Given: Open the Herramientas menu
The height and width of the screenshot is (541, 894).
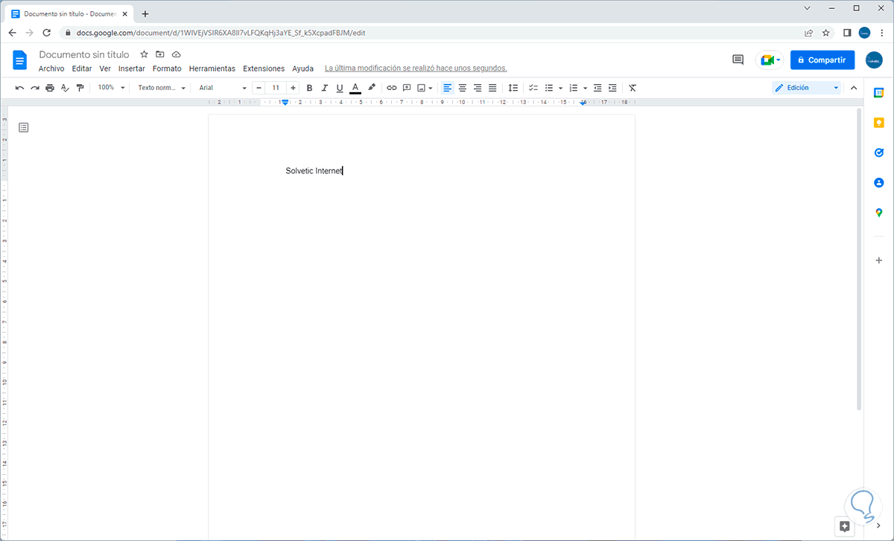Looking at the screenshot, I should tap(212, 68).
